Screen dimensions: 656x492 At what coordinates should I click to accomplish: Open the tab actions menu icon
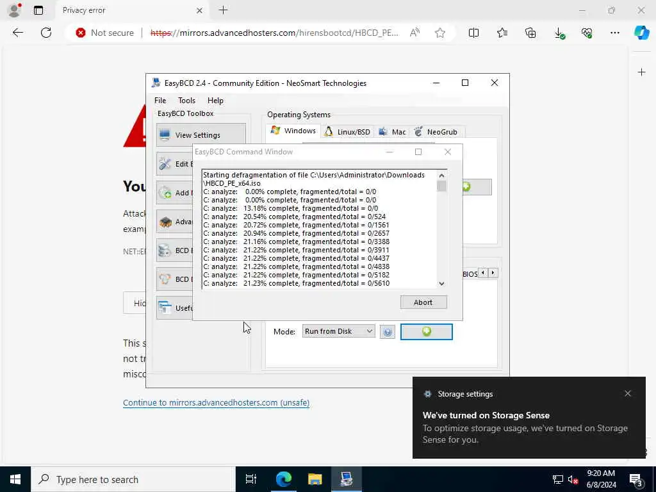tap(38, 10)
